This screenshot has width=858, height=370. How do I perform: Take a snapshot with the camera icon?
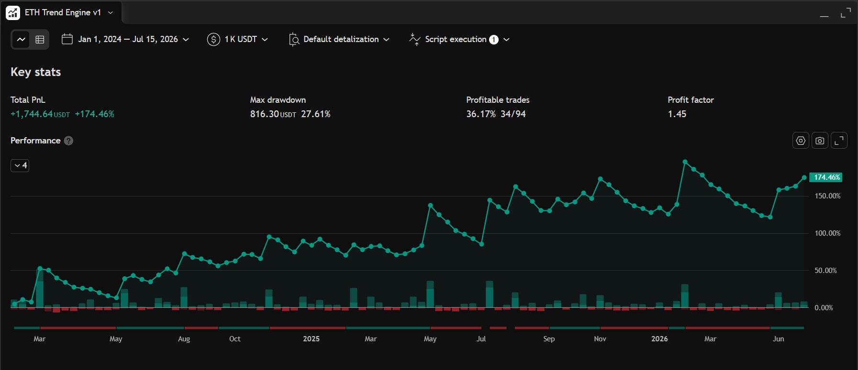tap(820, 141)
